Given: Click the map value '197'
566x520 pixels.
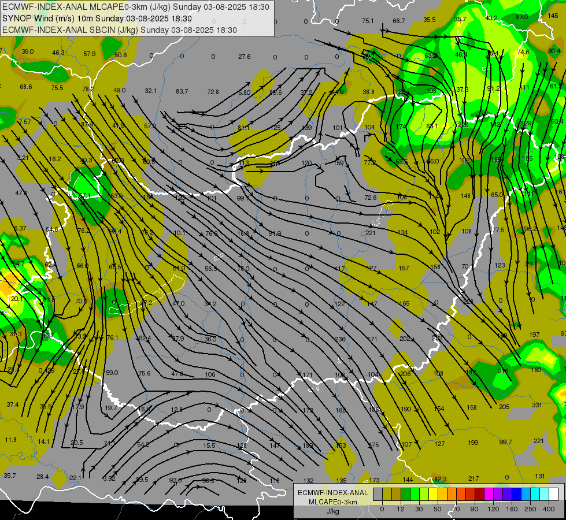Looking at the screenshot, I should [x=534, y=335].
